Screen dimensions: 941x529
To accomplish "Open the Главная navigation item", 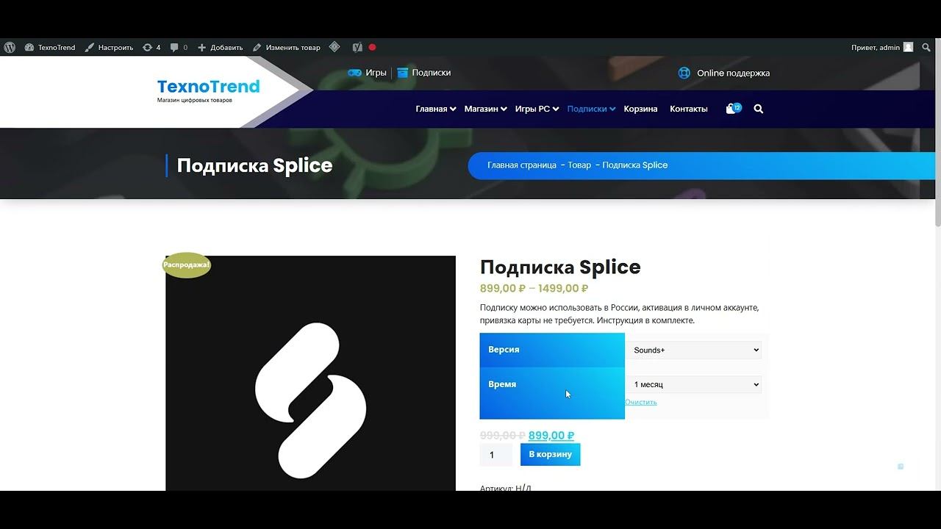I will [x=432, y=109].
